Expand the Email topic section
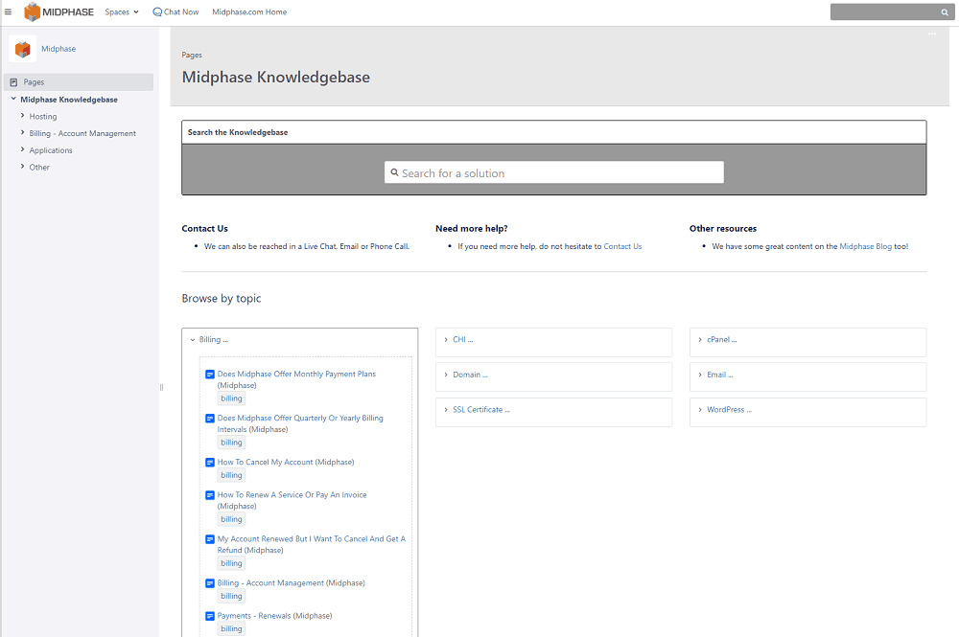This screenshot has width=959, height=637. [x=700, y=375]
